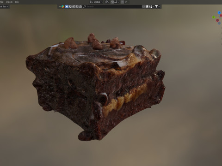The image size is (222, 166).
Task: Toggle proportional editing
Action: tap(122, 2)
